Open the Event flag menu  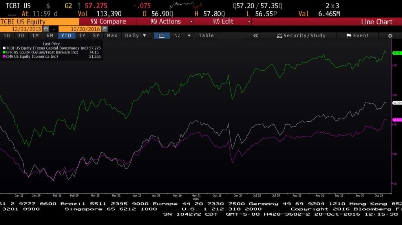[x=358, y=36]
